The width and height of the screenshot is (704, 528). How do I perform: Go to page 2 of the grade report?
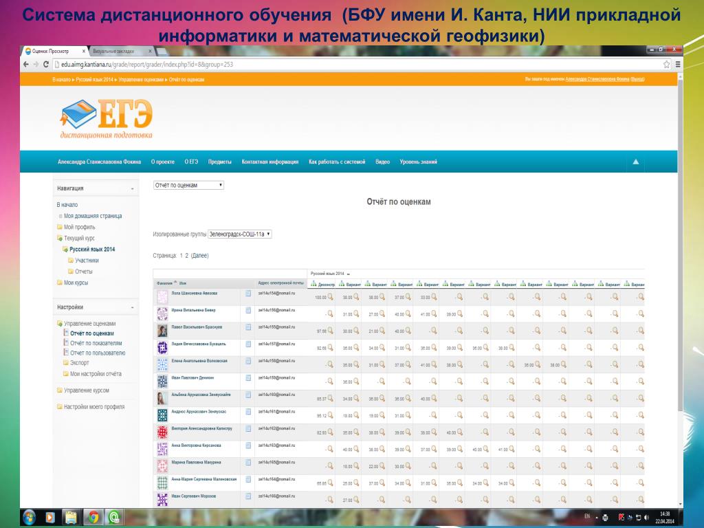[x=186, y=256]
